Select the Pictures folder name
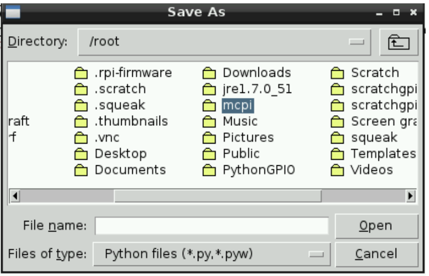Image resolution: width=429 pixels, height=276 pixels. click(248, 137)
